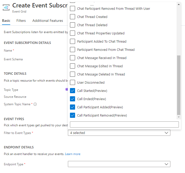This screenshot has height=173, width=185.
Task: Open the Endpoint Type dropdown
Action: point(119,164)
